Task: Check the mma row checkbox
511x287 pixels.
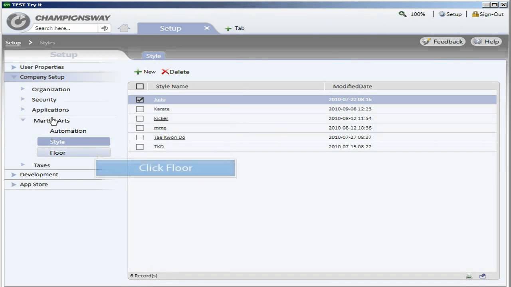Action: [x=140, y=128]
